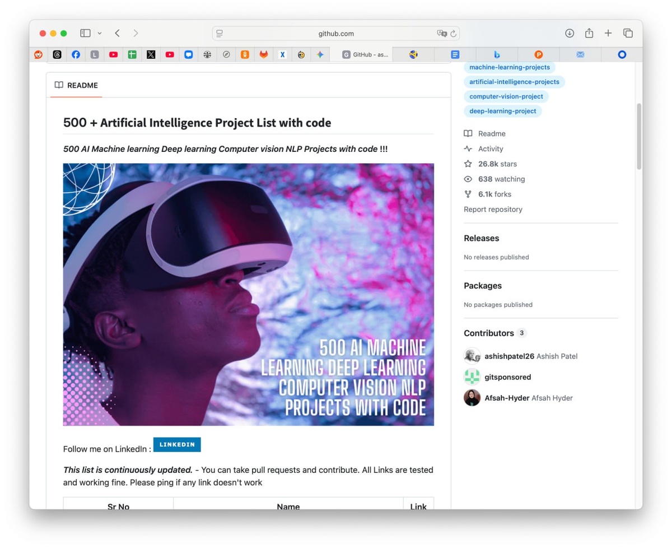Select the README tab

click(76, 85)
